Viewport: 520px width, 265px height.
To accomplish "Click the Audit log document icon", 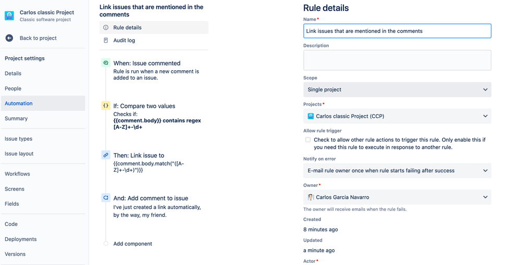I will (106, 41).
